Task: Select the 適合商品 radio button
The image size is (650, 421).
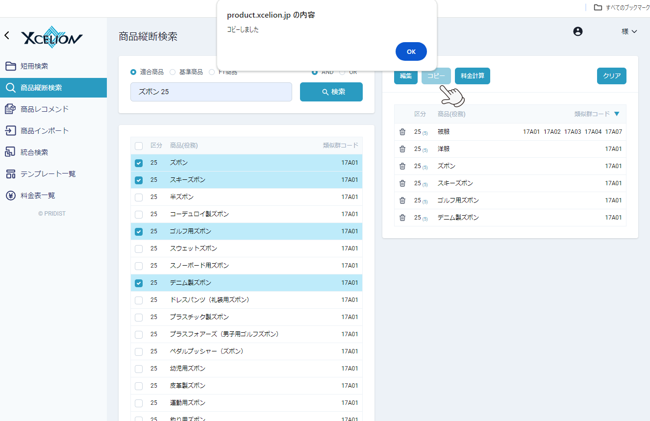Action: [133, 72]
